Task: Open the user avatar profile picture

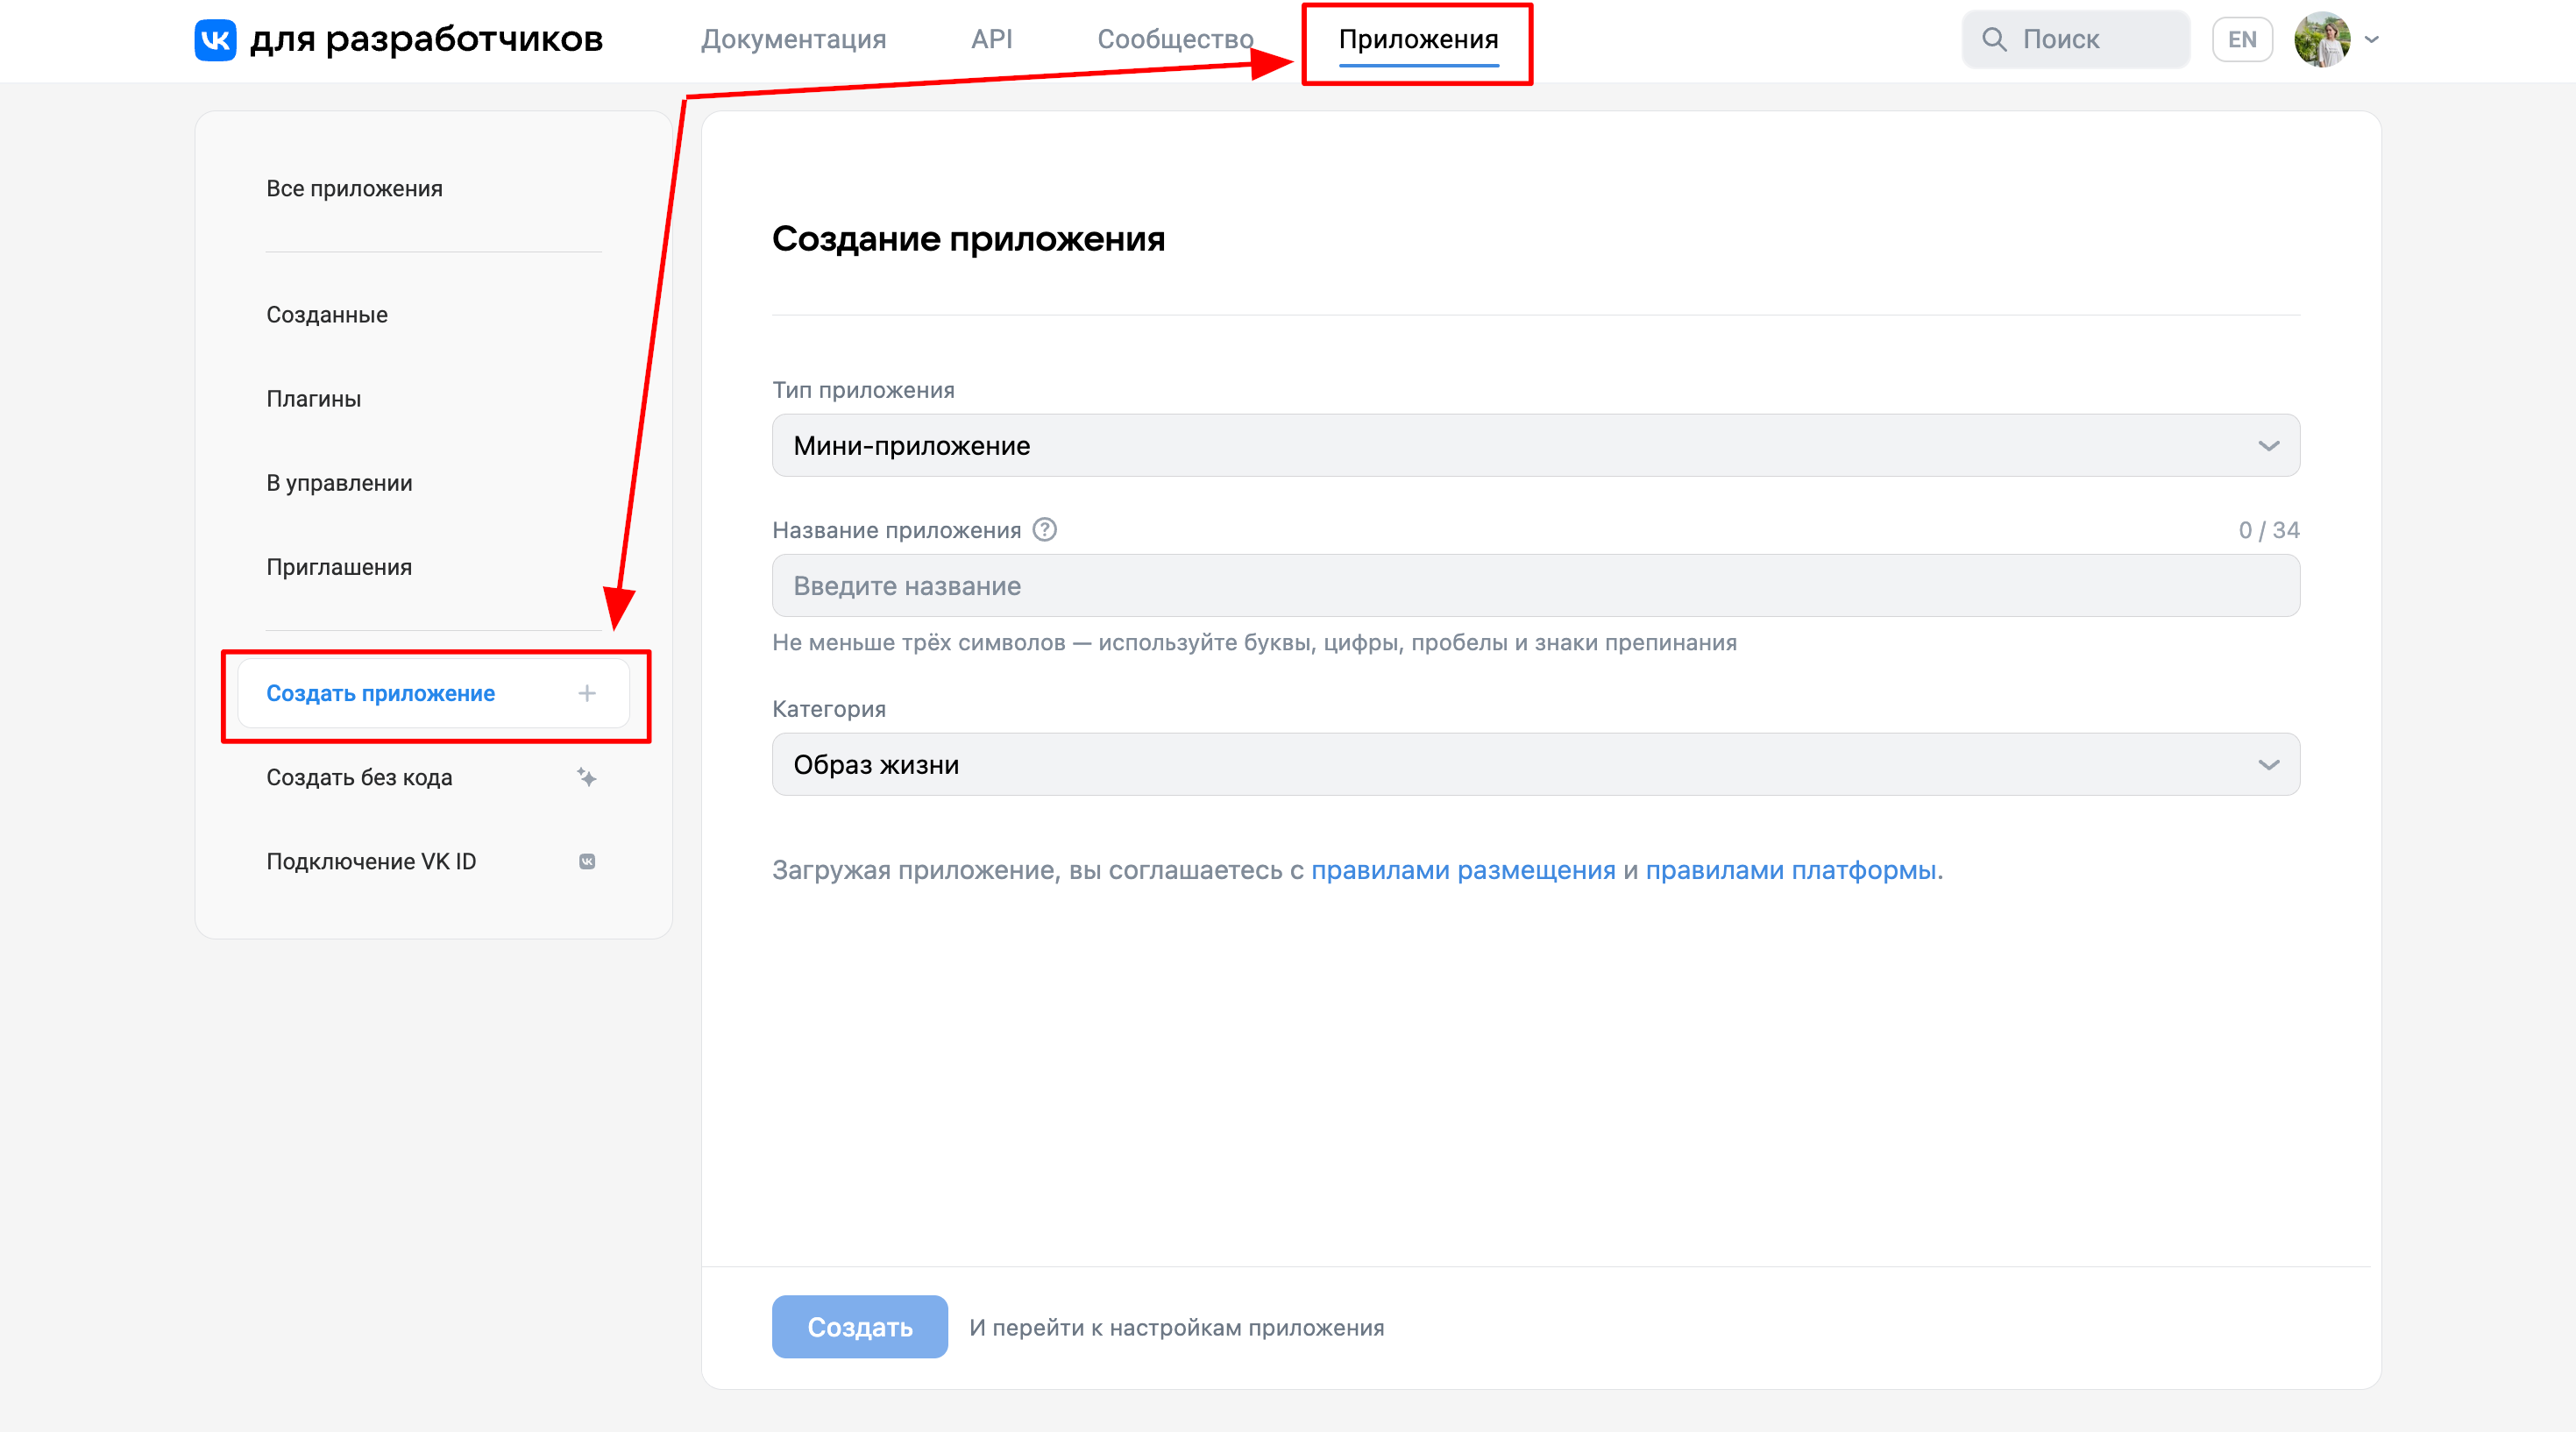Action: (x=2321, y=40)
